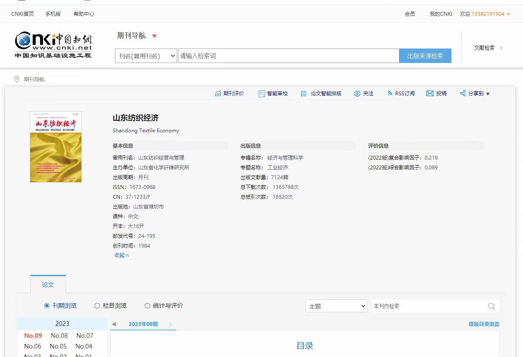Click the 综合影响因子 value 0.089
The height and width of the screenshot is (357, 523).
tap(431, 168)
